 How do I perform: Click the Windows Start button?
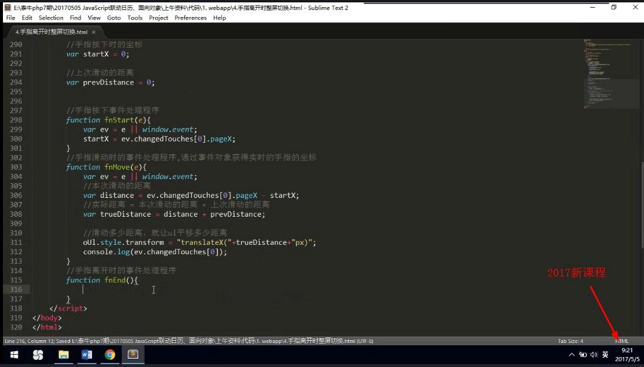(13, 355)
